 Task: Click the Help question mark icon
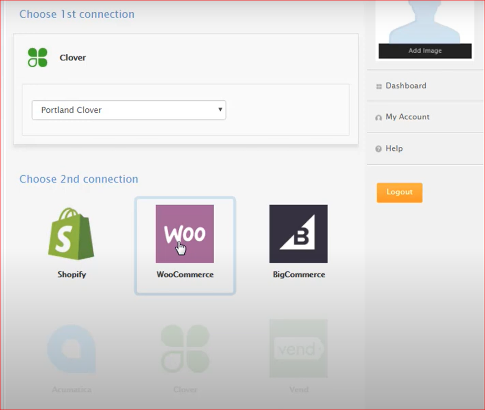(x=378, y=149)
